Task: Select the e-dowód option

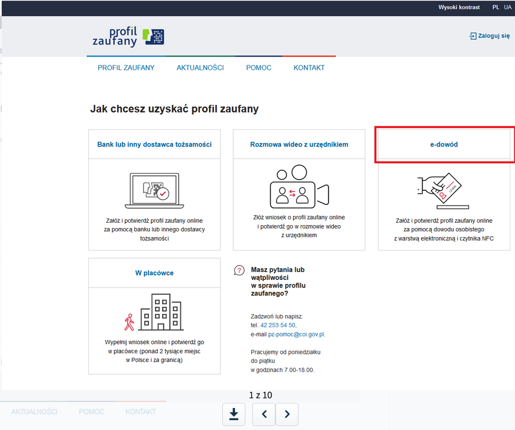Action: (444, 144)
